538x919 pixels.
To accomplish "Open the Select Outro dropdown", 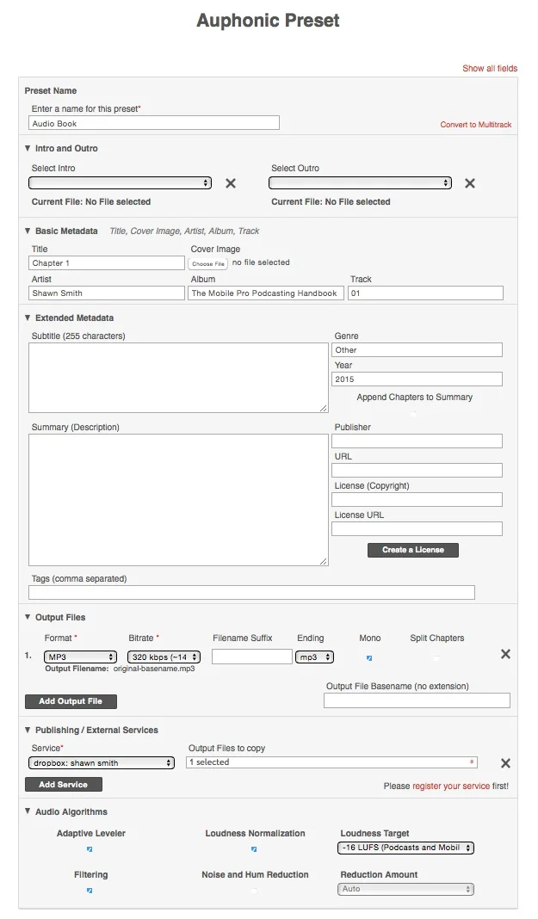I will click(x=361, y=183).
